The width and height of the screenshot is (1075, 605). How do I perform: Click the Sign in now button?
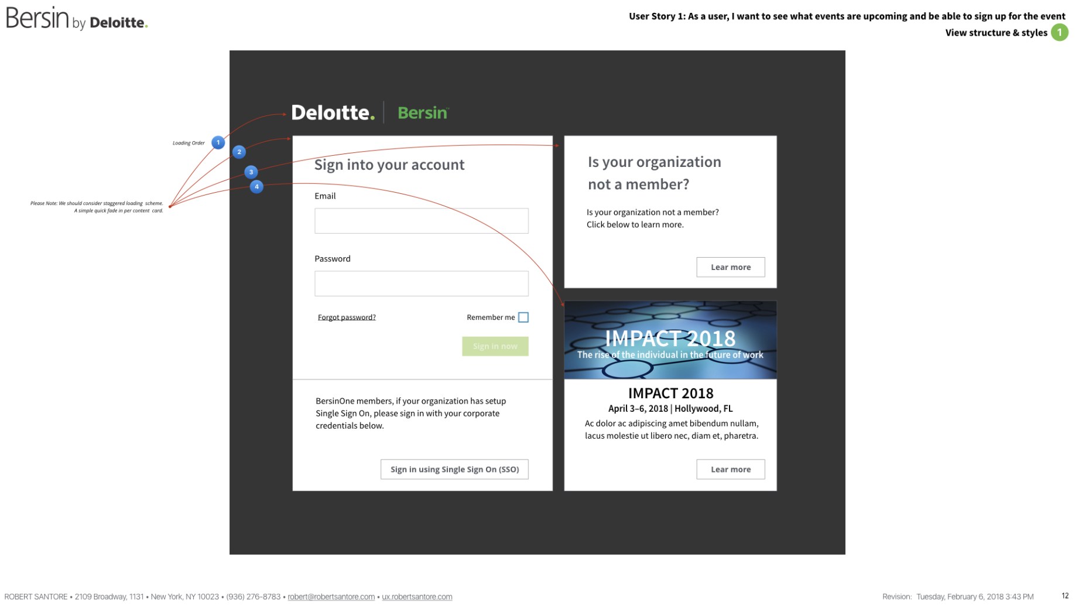495,346
